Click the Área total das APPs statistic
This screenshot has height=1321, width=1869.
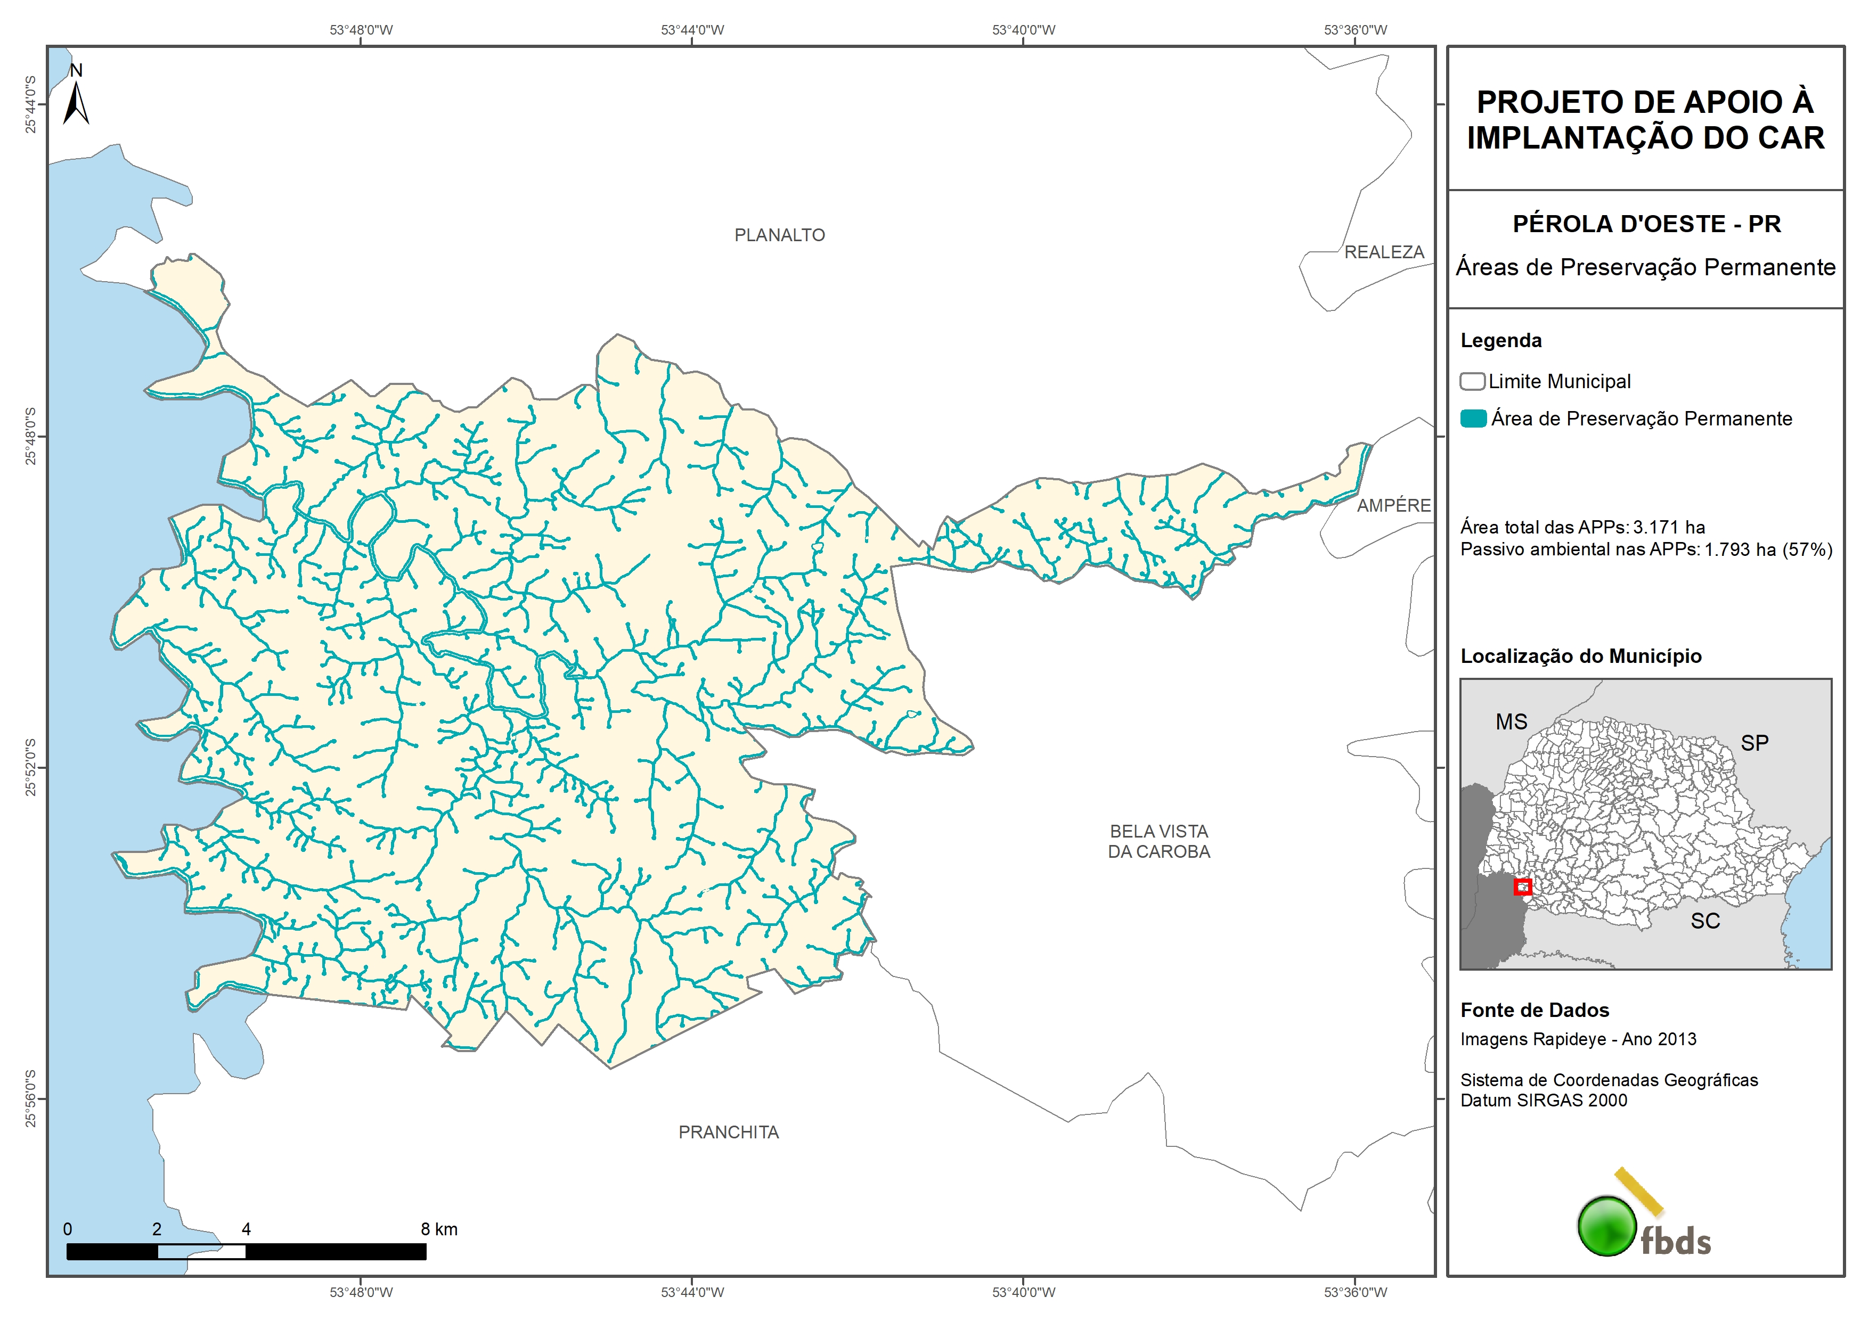click(x=1582, y=527)
